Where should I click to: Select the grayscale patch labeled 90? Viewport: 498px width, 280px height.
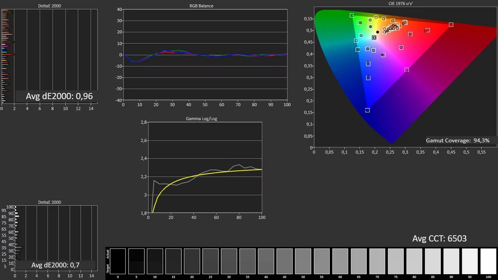point(451,261)
